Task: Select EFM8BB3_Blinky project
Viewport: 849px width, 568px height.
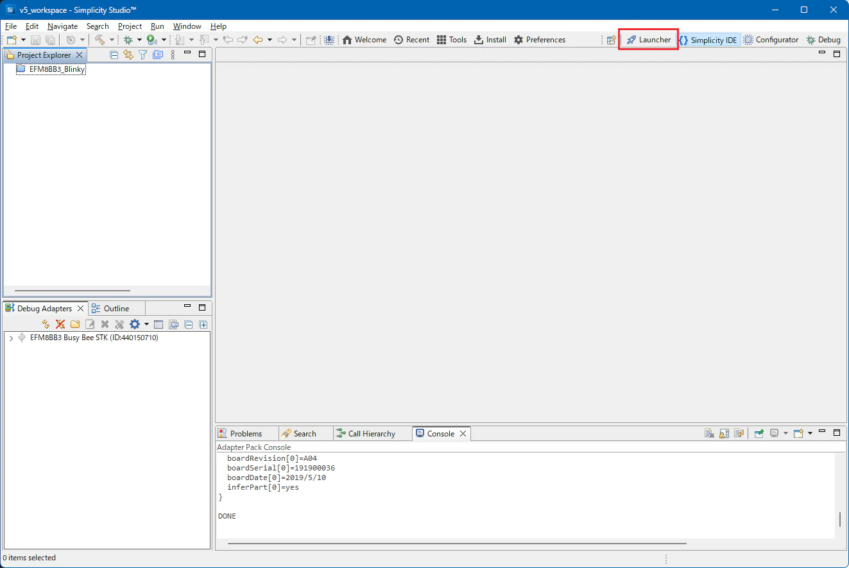Action: coord(57,69)
